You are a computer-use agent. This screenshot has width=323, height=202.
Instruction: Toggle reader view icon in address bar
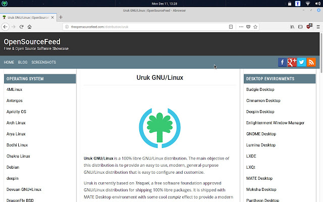[231, 27]
